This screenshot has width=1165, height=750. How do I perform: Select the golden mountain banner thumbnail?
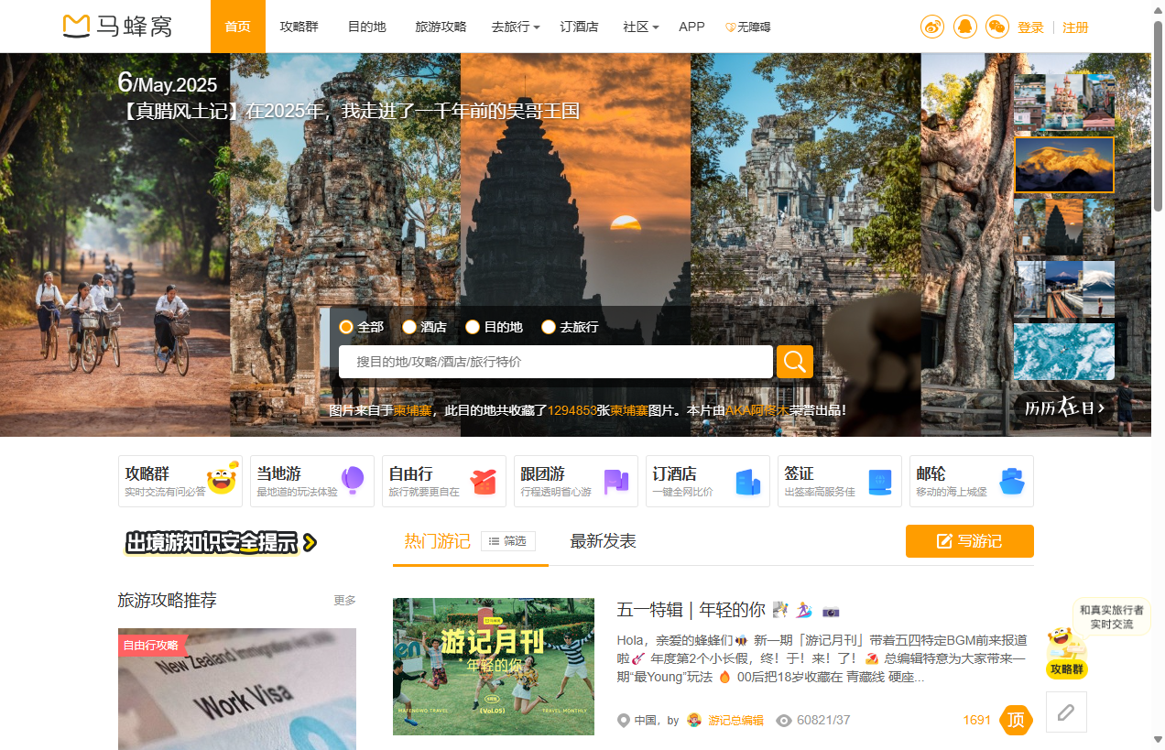[1063, 165]
